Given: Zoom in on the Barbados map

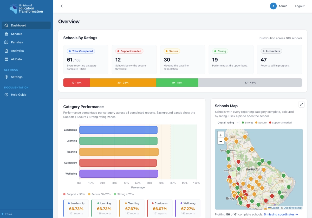Looking at the screenshot, I should (x=221, y=135).
